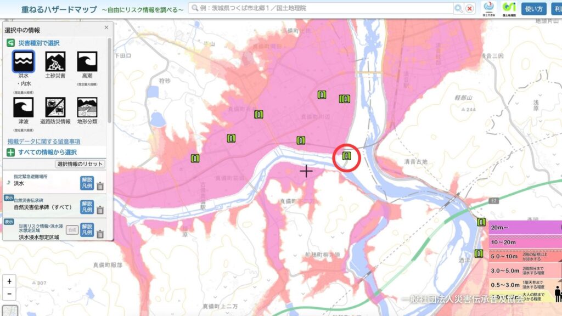
Task: Select the 高潮 storm surge icon
Action: 87,61
